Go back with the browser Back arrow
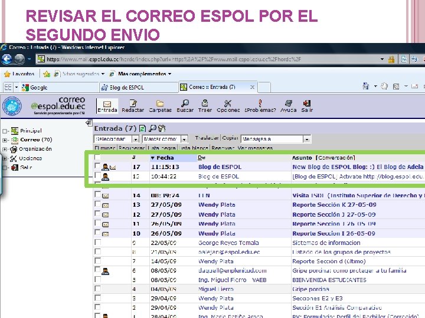Viewport: 425px width, 318px height. point(6,59)
